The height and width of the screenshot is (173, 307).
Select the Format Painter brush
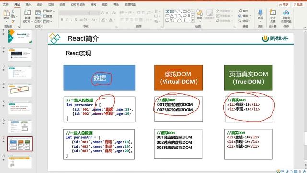pyautogui.click(x=13, y=21)
